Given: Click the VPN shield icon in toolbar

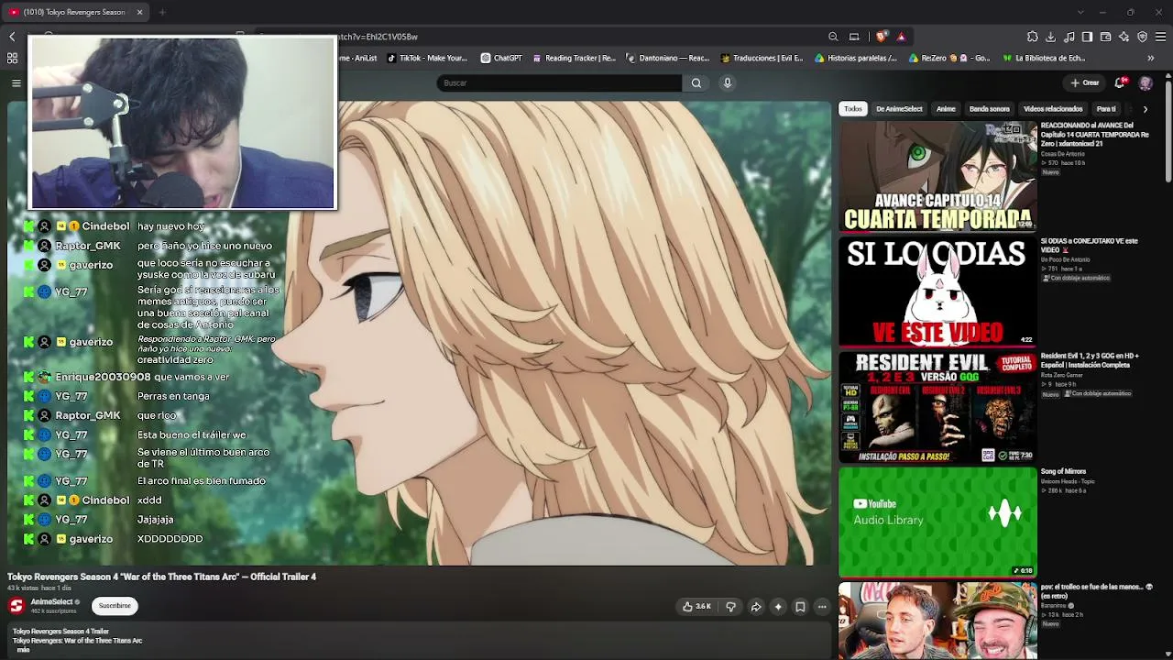Looking at the screenshot, I should tap(1143, 37).
